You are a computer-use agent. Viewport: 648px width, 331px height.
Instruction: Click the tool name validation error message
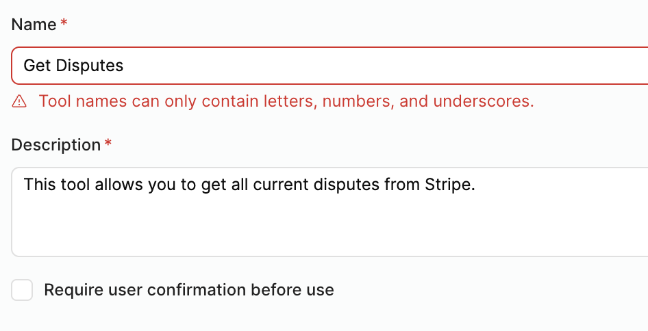pos(286,102)
